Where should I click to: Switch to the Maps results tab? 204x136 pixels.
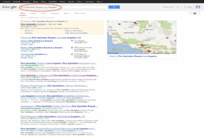click(x=44, y=13)
